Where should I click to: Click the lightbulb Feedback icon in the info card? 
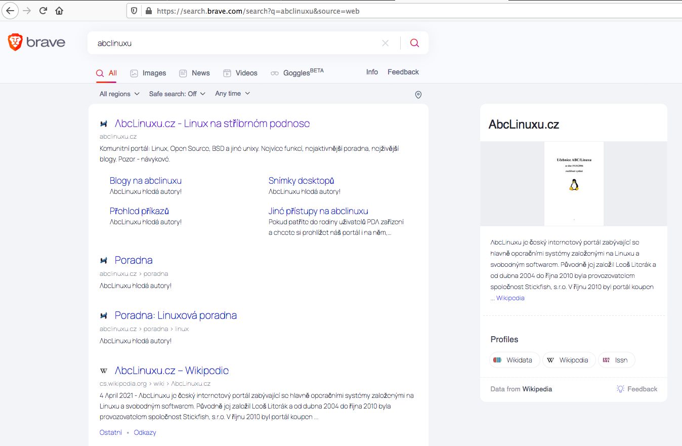click(x=620, y=389)
